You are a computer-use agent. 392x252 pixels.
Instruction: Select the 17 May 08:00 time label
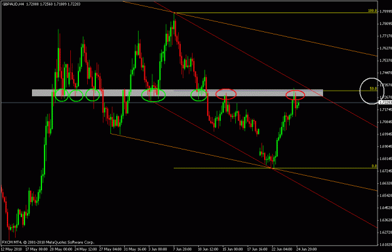[x=36, y=249]
